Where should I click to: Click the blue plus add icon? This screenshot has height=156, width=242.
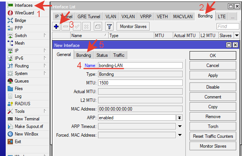tap(56, 26)
